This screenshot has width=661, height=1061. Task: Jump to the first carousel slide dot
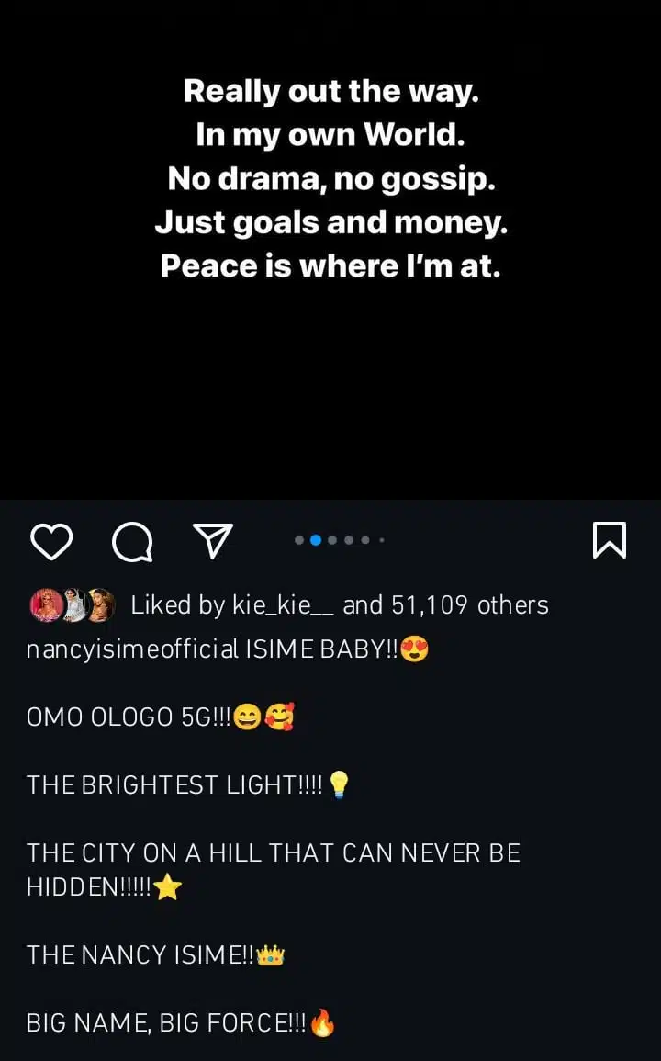point(299,540)
